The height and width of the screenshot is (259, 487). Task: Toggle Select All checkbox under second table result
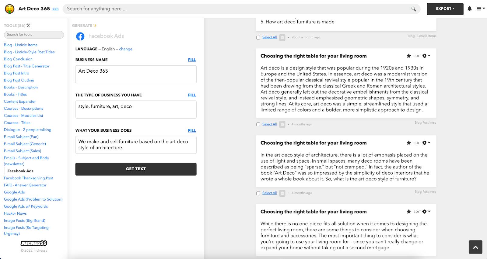point(258,193)
